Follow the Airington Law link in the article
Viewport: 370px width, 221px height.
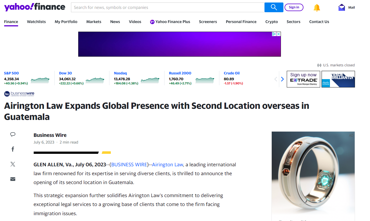pyautogui.click(x=168, y=165)
